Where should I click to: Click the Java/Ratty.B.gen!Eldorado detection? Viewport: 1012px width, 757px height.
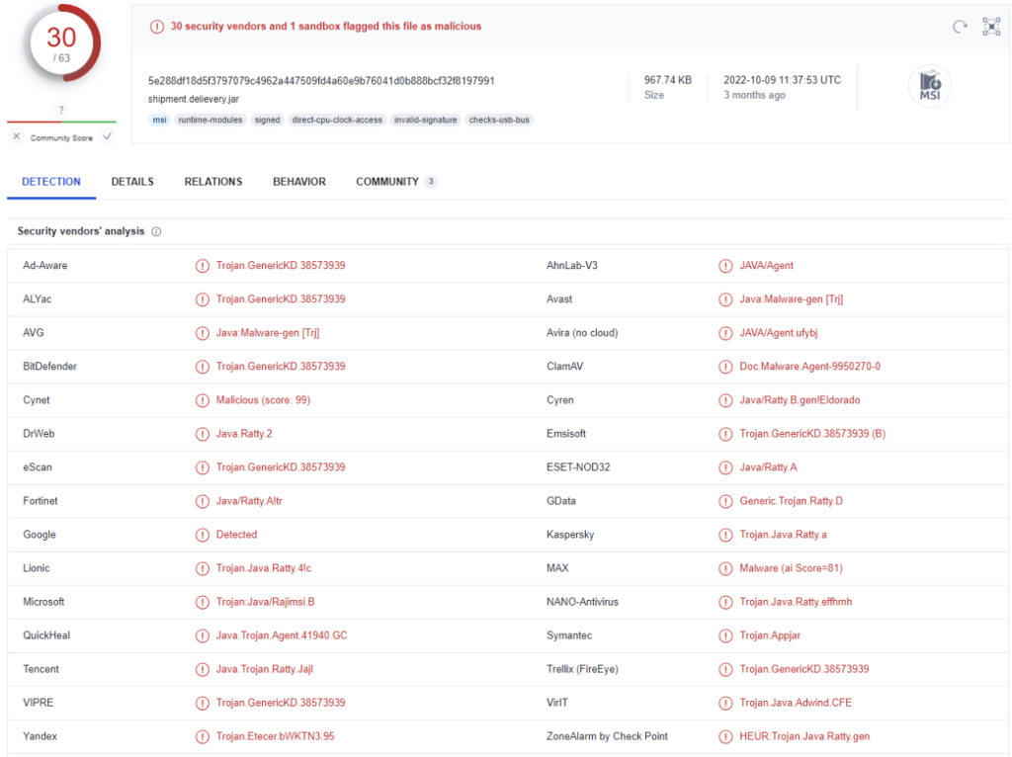coord(800,400)
